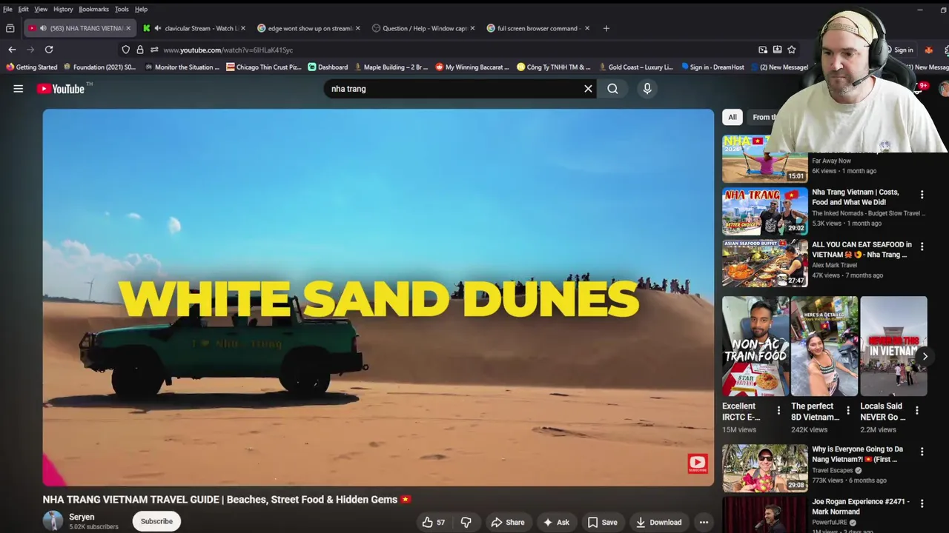This screenshot has width=949, height=533.
Task: Switch to clavicular Stream tab
Action: (194, 28)
